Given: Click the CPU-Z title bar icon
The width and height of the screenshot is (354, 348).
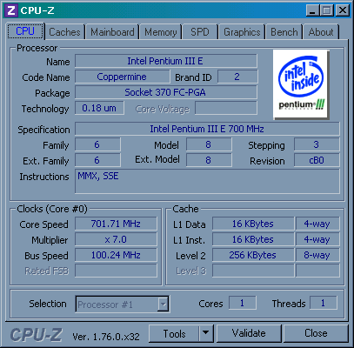Looking at the screenshot, I should point(11,10).
